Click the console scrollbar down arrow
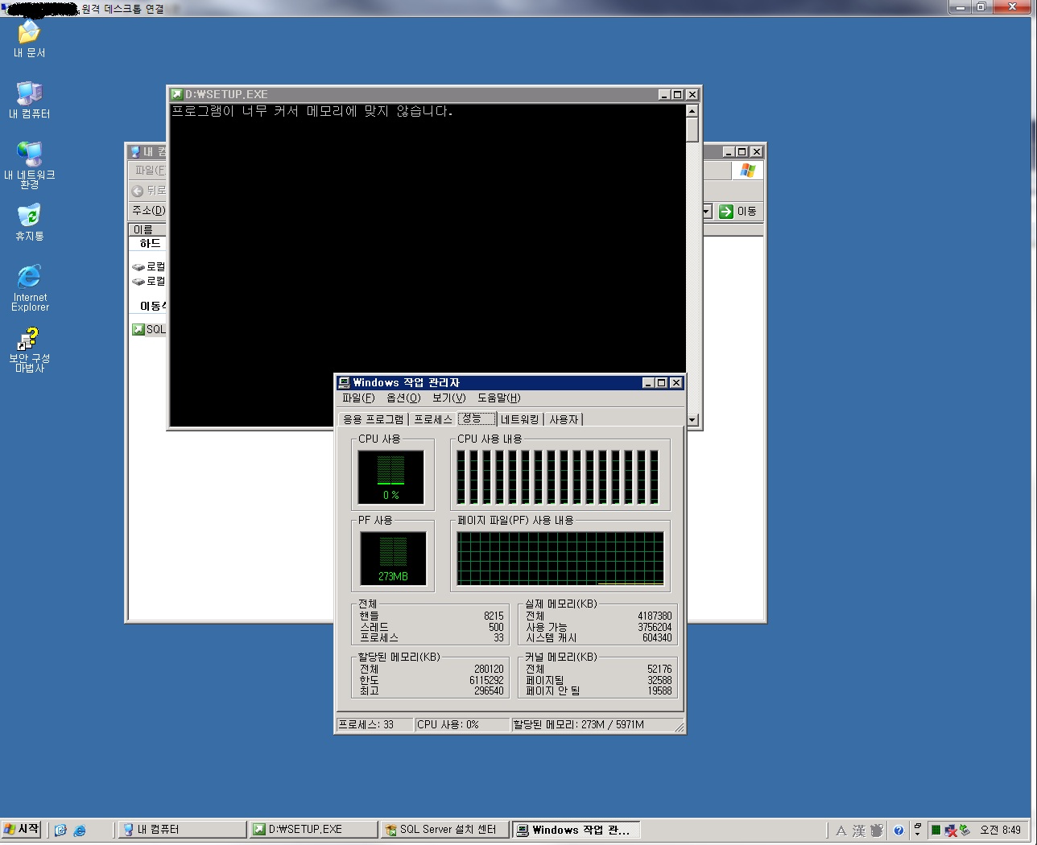The image size is (1037, 845). point(692,420)
